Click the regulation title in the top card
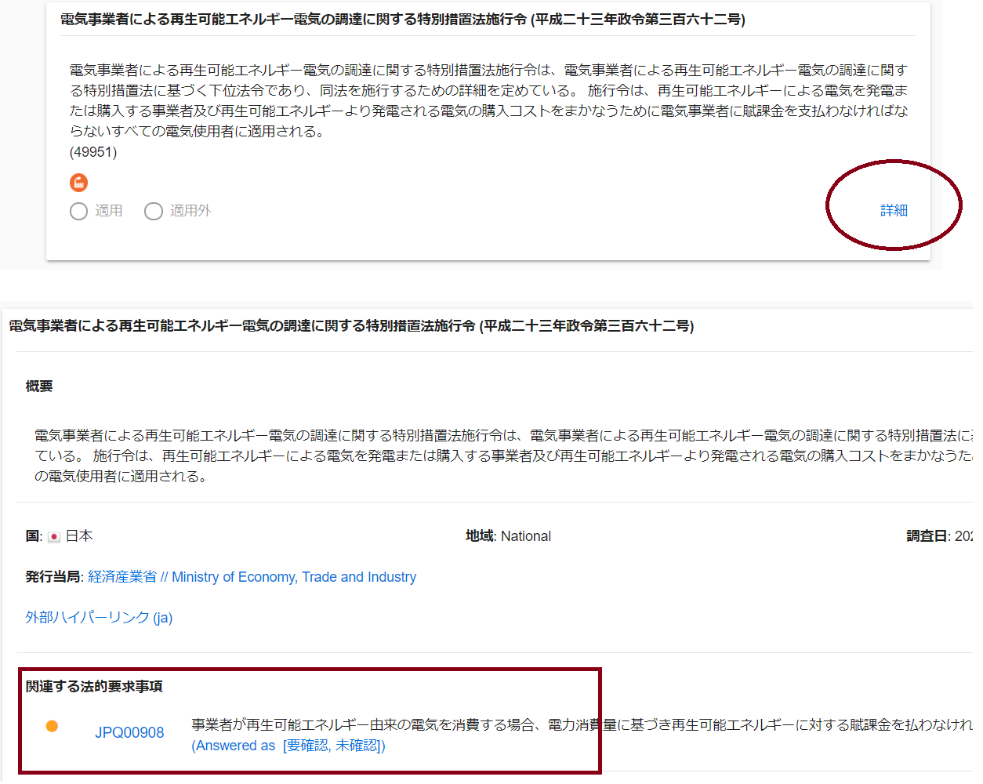Viewport: 983px width, 784px height. pos(403,19)
